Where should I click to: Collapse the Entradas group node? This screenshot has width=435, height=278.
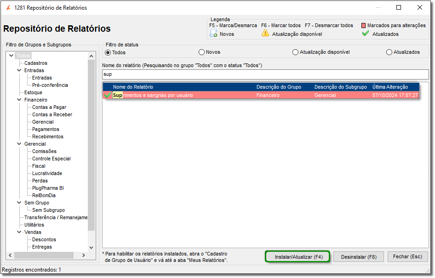pos(19,70)
